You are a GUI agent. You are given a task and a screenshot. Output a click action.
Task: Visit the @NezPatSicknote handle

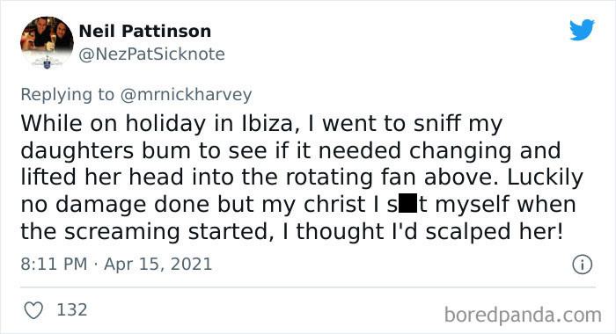[x=151, y=54]
